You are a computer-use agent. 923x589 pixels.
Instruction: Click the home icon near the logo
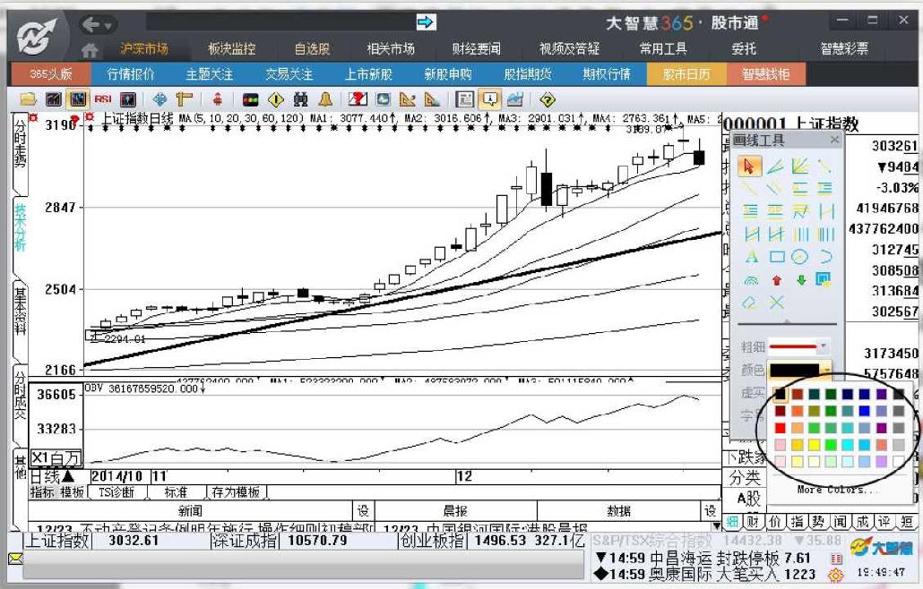[x=89, y=50]
